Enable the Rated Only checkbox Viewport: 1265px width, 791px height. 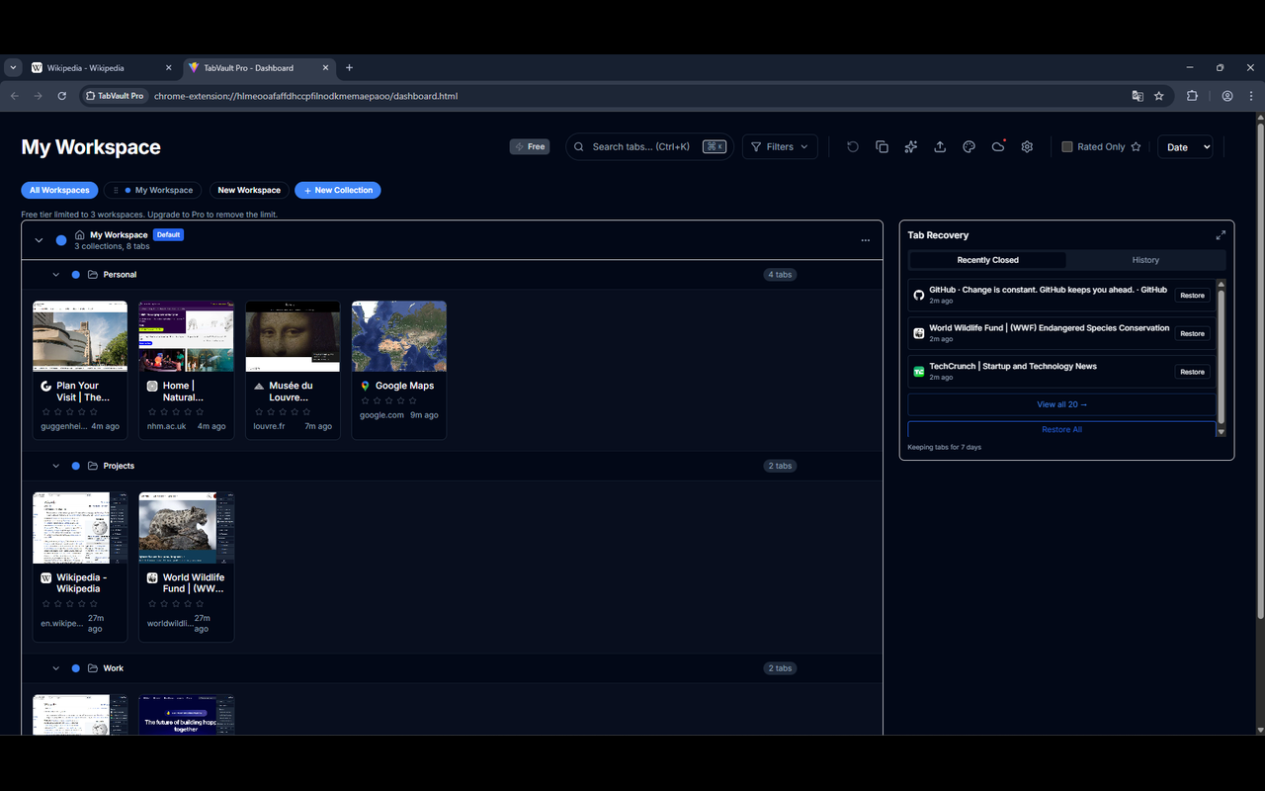[x=1067, y=146]
